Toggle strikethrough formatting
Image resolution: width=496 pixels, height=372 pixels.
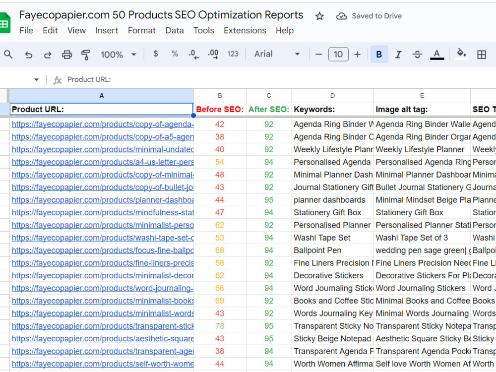(417, 55)
